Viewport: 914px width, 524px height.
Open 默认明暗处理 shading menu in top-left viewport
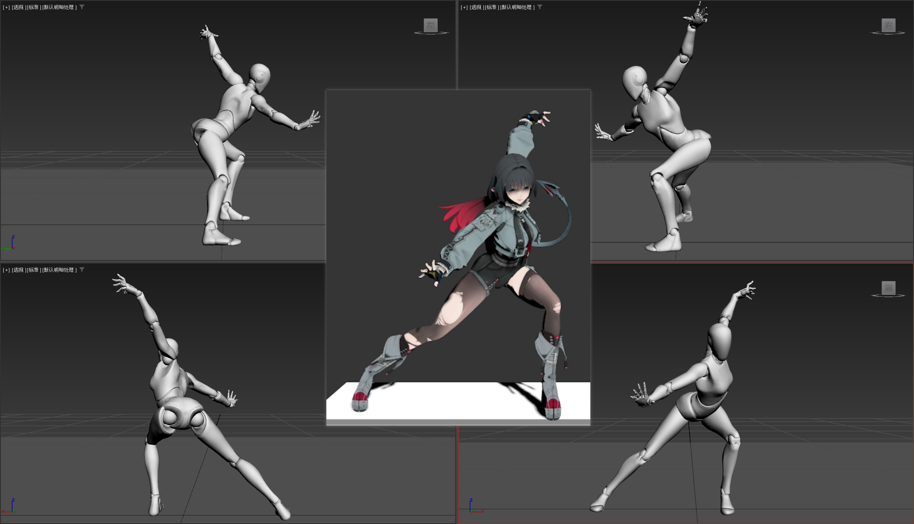(x=58, y=7)
